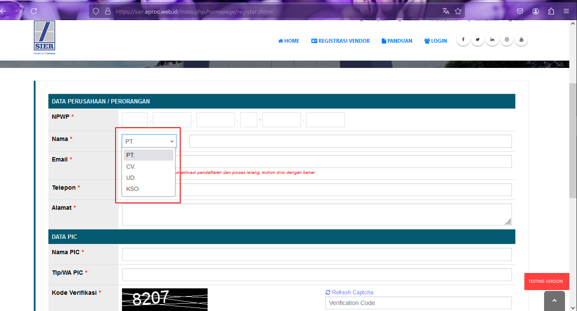Image resolution: width=577 pixels, height=311 pixels.
Task: Click the scroll-to-top arrow button
Action: pyautogui.click(x=554, y=301)
